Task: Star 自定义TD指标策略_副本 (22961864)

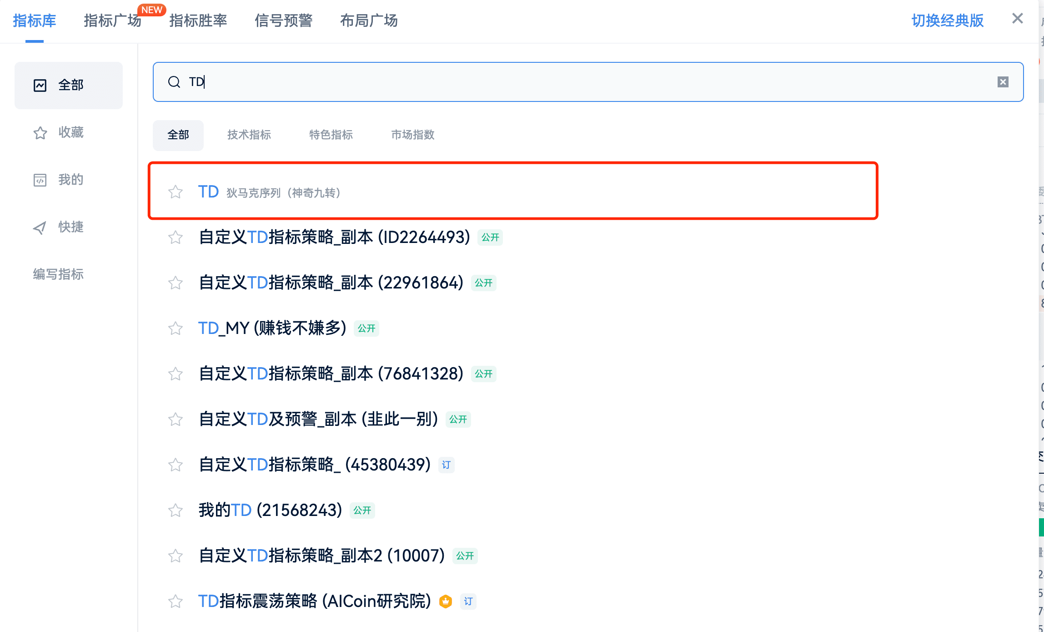Action: 176,283
